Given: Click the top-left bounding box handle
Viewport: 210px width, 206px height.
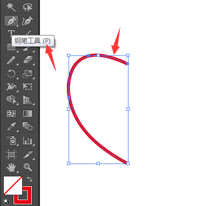Looking at the screenshot, I should click(69, 55).
